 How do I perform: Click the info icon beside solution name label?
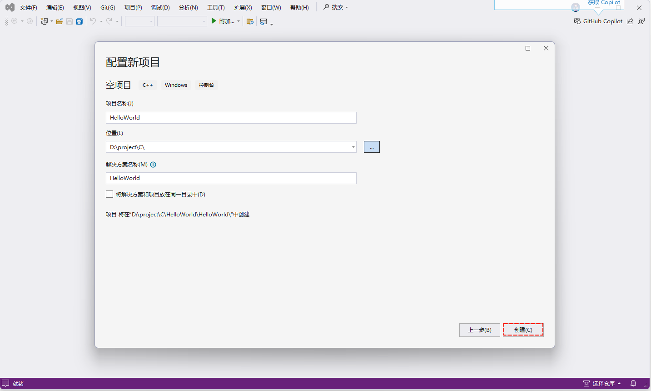point(153,165)
